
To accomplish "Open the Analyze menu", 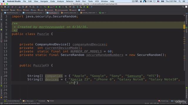I will (61, 1).
